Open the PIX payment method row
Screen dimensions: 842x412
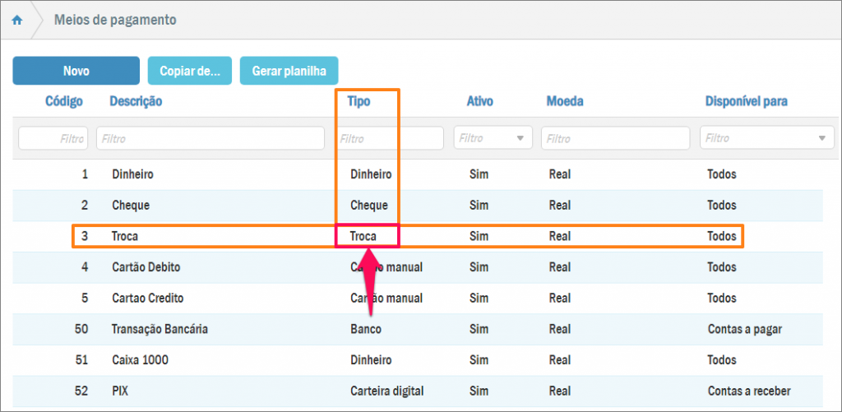coord(120,391)
